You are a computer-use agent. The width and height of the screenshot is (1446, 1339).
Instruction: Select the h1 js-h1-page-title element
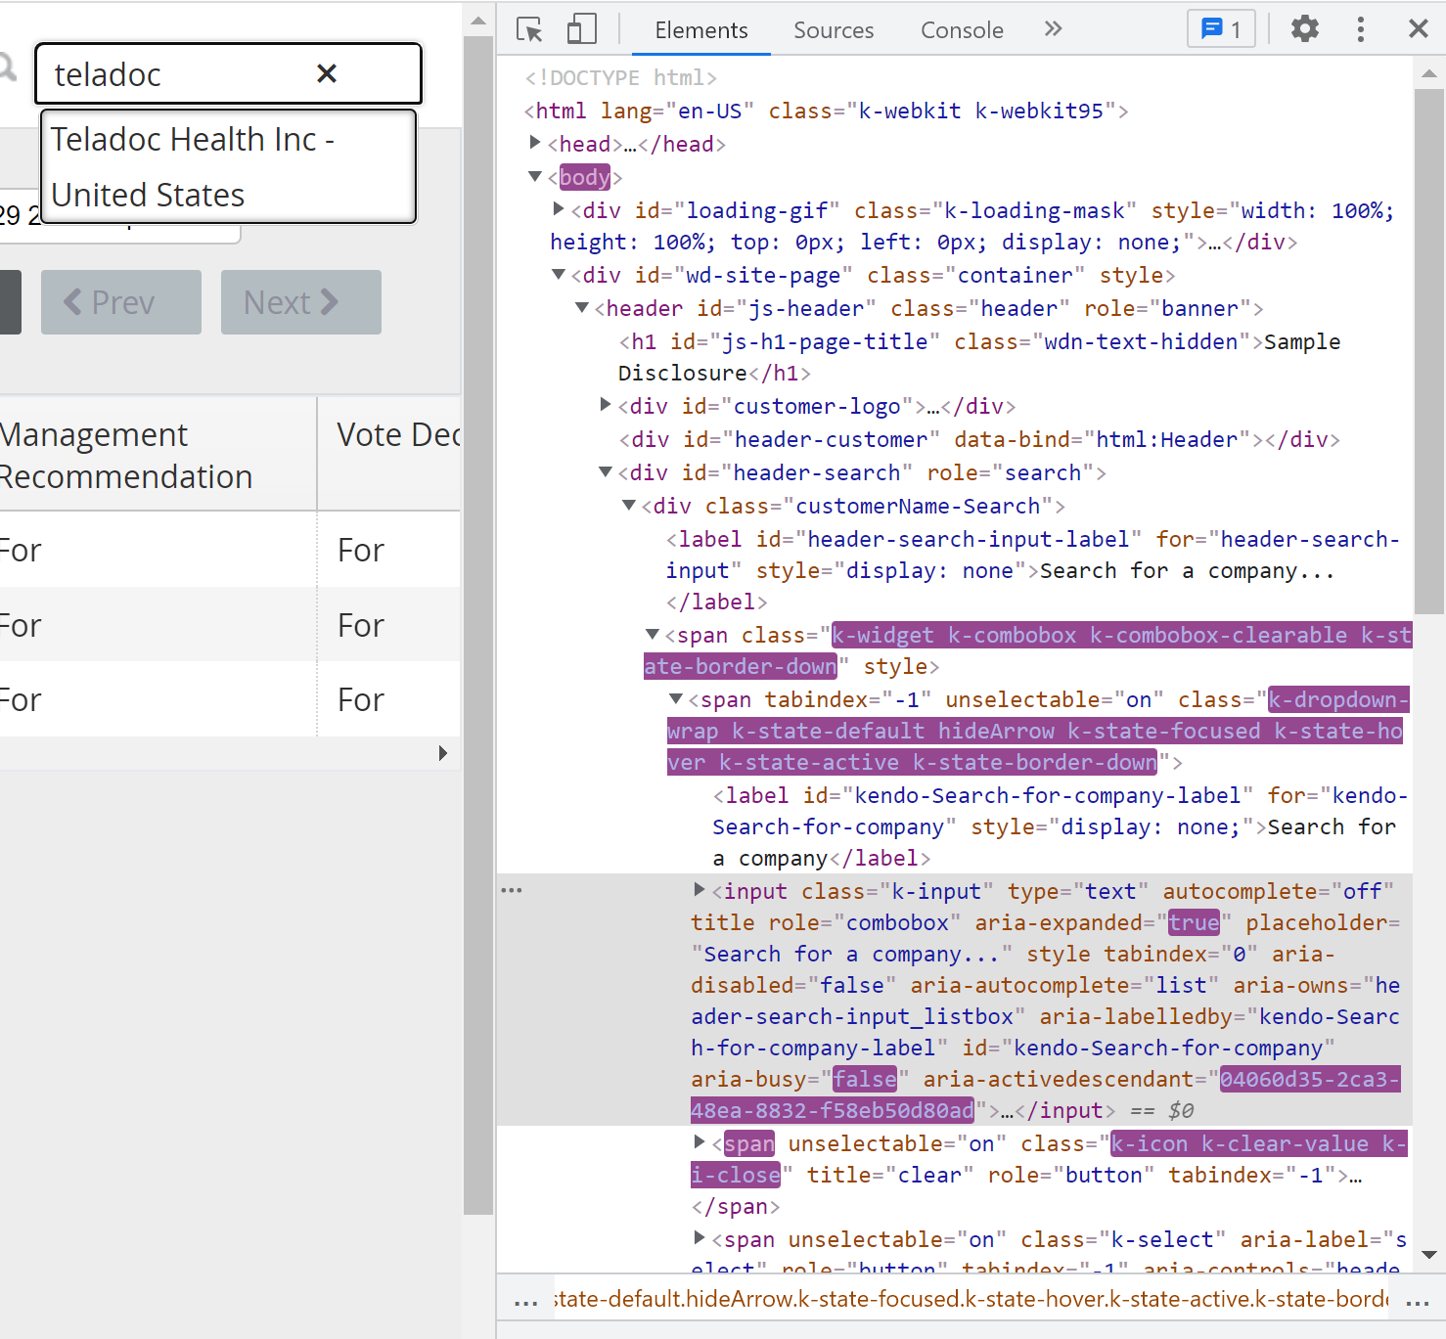tap(979, 357)
